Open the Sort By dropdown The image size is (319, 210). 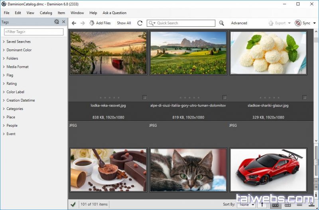[x=246, y=204]
